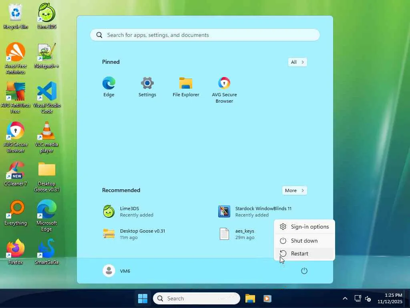The image size is (410, 308).
Task: Click the taskbar Search box
Action: pyautogui.click(x=196, y=298)
